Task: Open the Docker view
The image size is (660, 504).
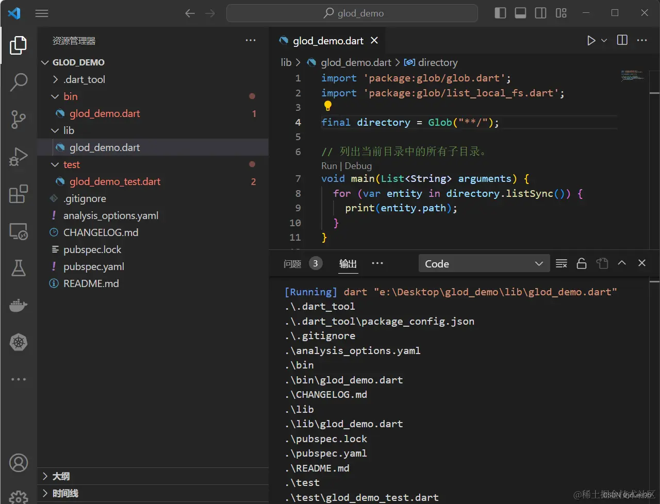Action: point(19,305)
